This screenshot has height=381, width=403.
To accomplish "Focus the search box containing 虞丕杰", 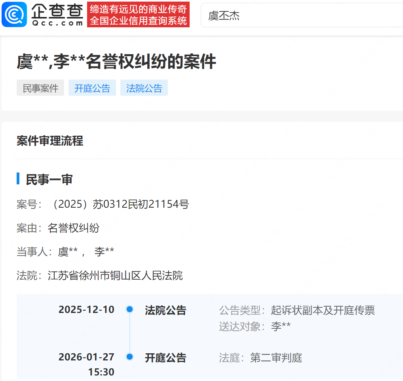I will pyautogui.click(x=301, y=16).
